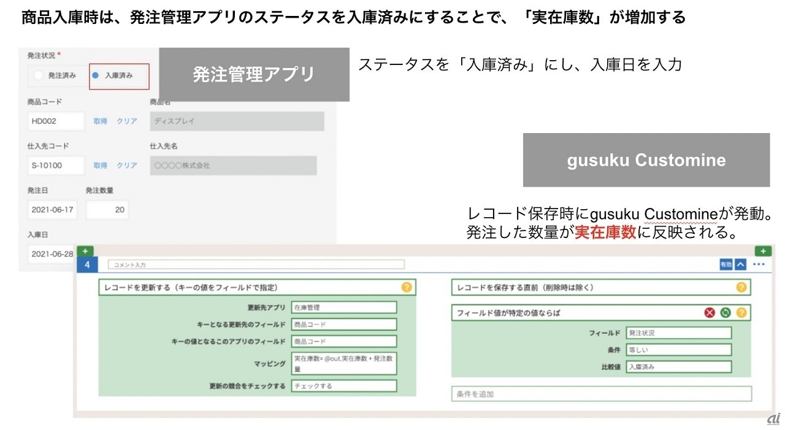The width and height of the screenshot is (785, 430).
Task: Click the コメント入力 comment field
Action: (x=256, y=265)
